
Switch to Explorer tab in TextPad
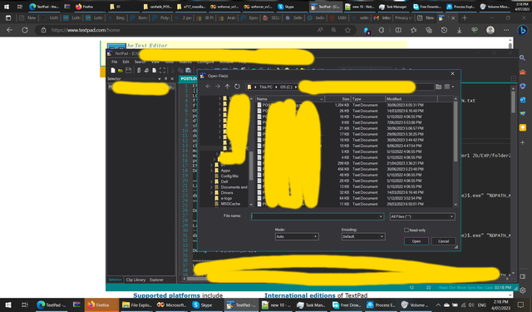[x=156, y=280]
